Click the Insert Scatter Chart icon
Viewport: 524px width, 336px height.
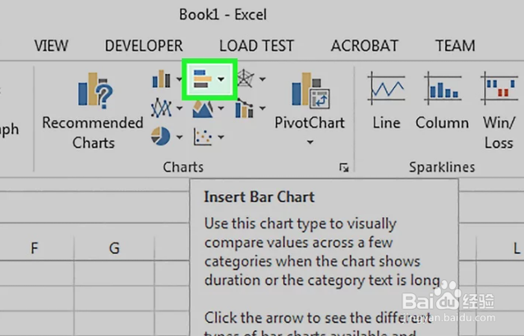click(x=203, y=136)
